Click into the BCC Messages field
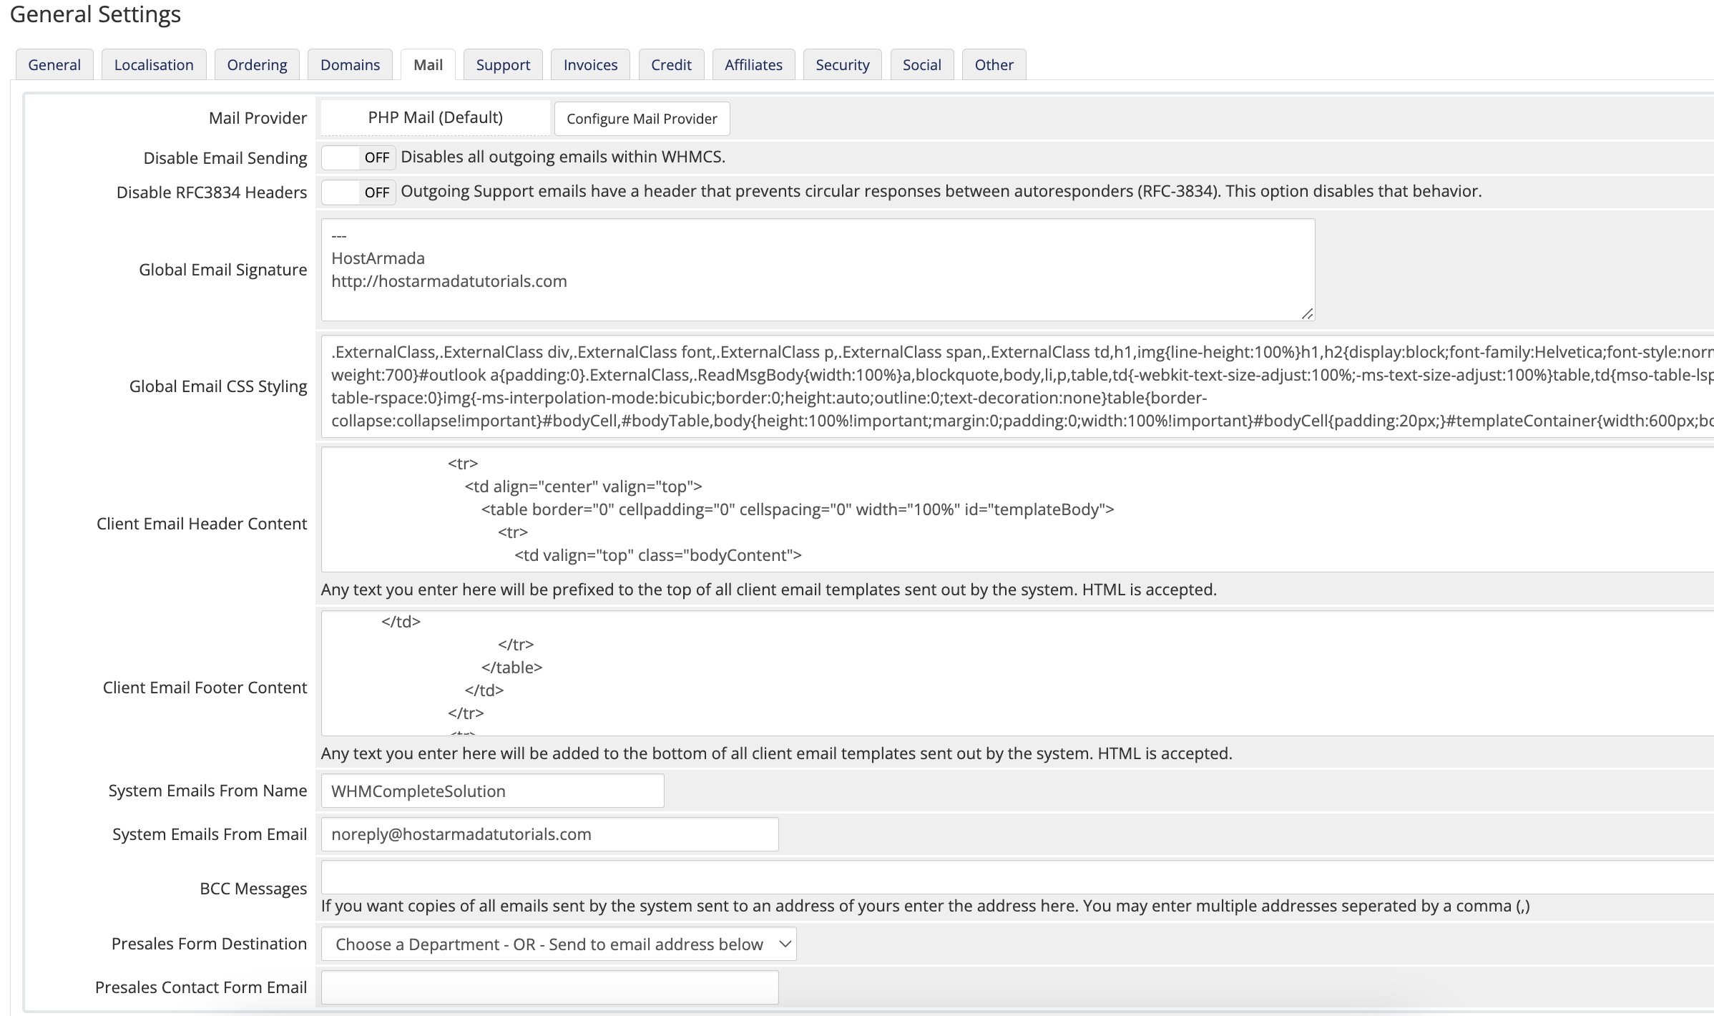Screen dimensions: 1714x1016 (x=1017, y=876)
